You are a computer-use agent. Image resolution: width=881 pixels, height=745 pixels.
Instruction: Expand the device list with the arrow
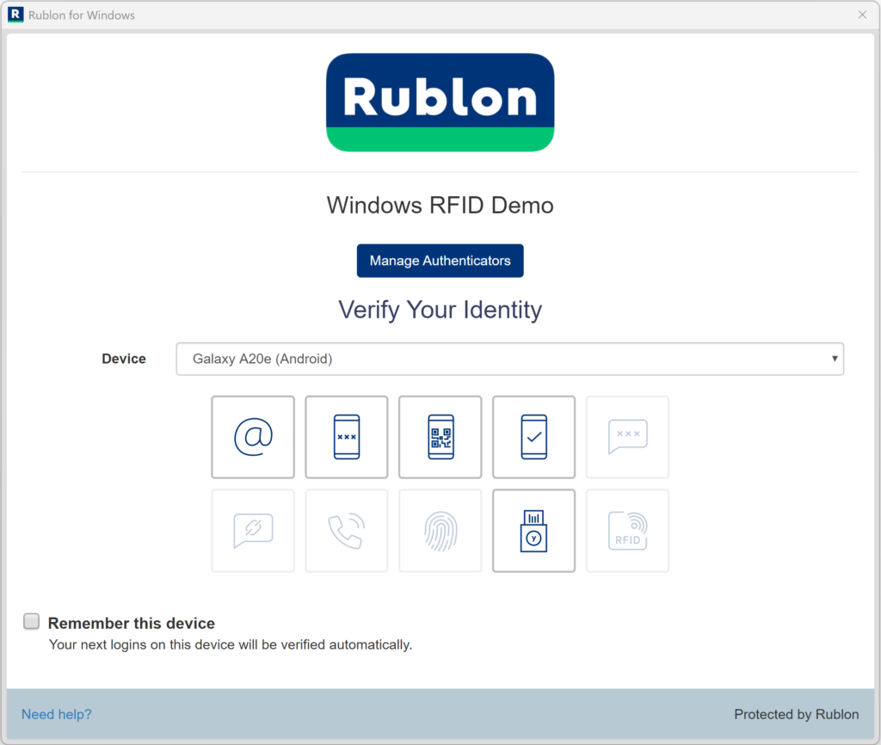834,359
